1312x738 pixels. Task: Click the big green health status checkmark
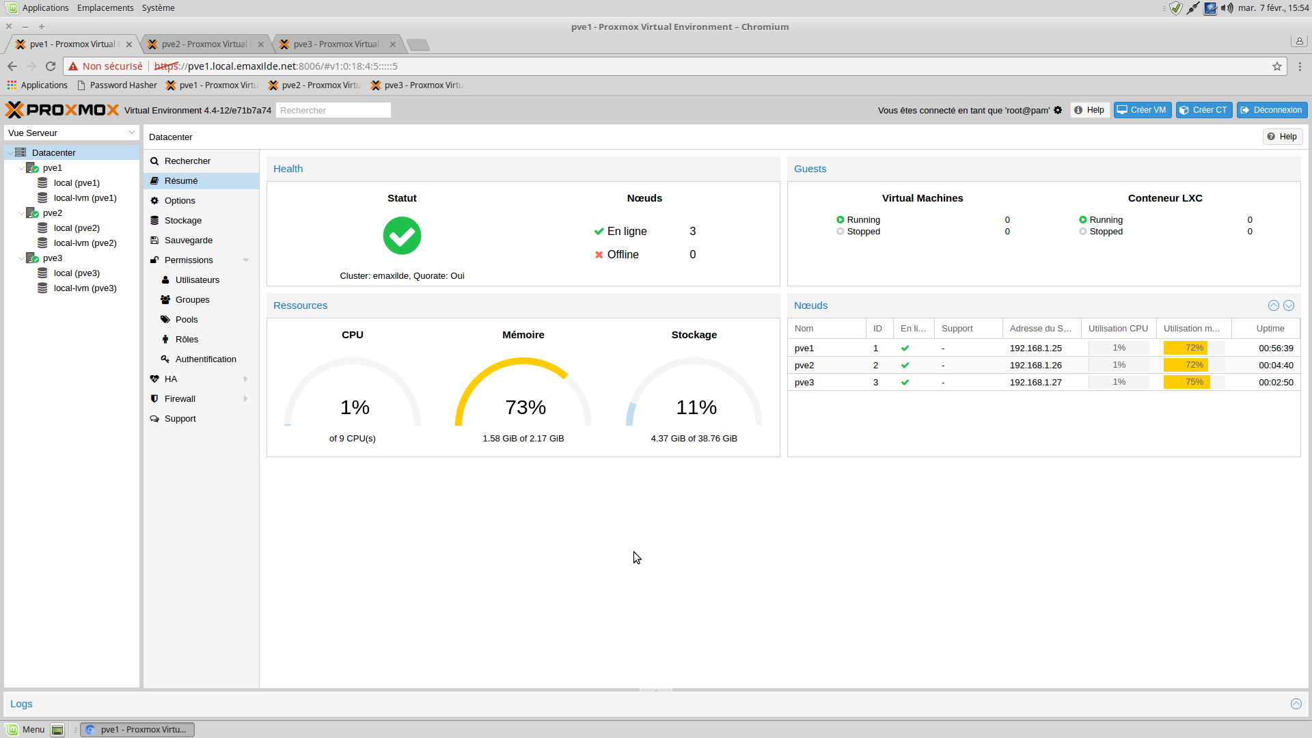click(x=402, y=236)
